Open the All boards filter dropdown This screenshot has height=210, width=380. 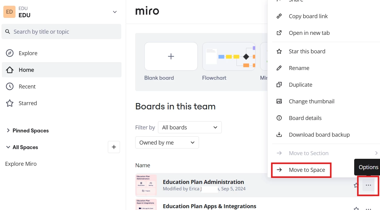click(190, 127)
